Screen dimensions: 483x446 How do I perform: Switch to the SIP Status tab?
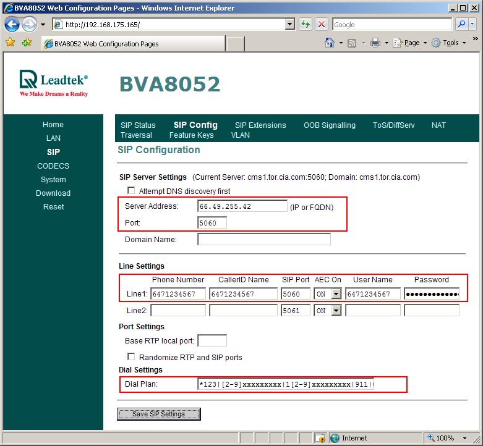click(x=138, y=125)
